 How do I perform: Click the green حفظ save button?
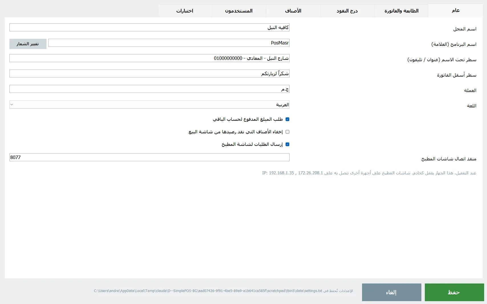[x=454, y=292]
